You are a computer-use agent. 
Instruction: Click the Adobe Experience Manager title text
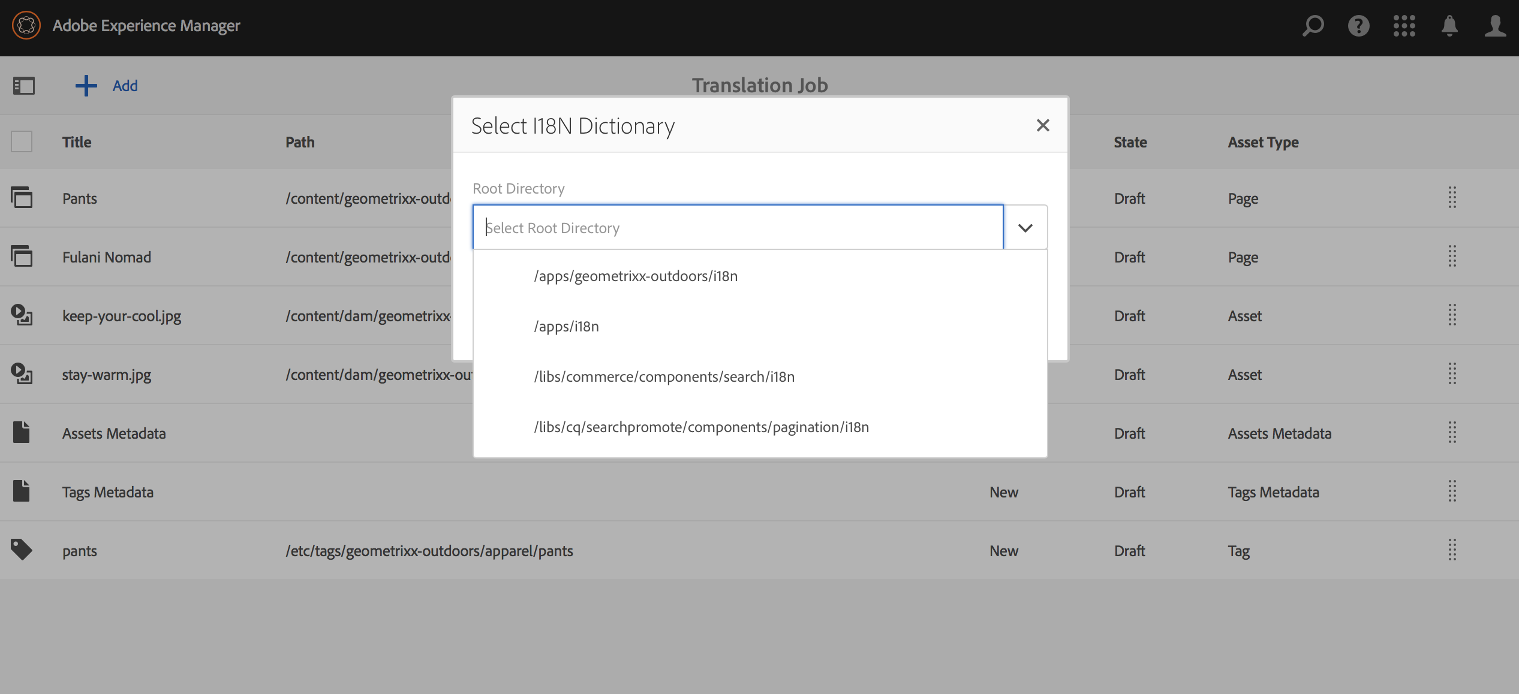[x=146, y=26]
